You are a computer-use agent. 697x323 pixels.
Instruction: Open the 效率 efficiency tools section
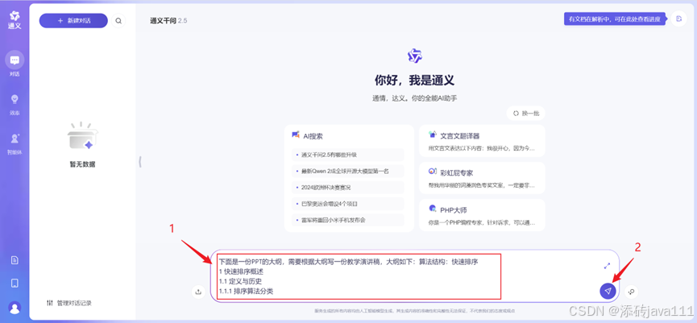click(x=15, y=104)
